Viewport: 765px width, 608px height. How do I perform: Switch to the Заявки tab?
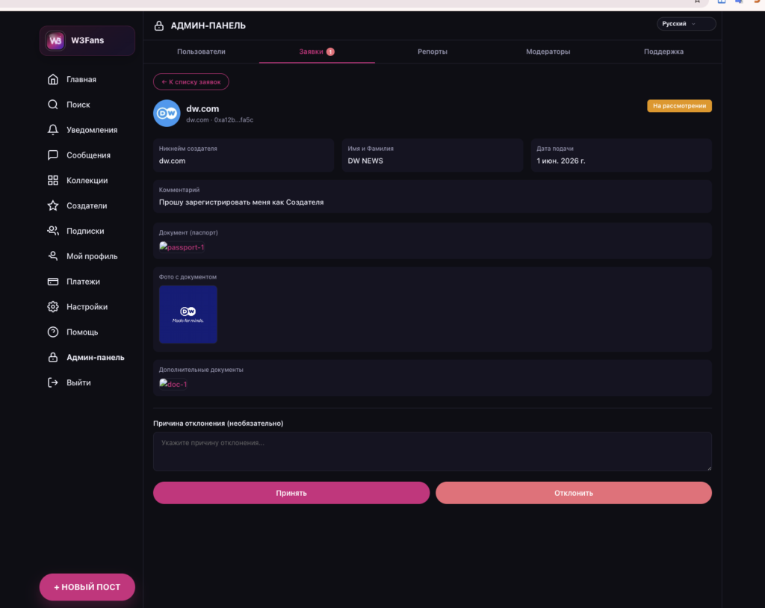point(317,52)
